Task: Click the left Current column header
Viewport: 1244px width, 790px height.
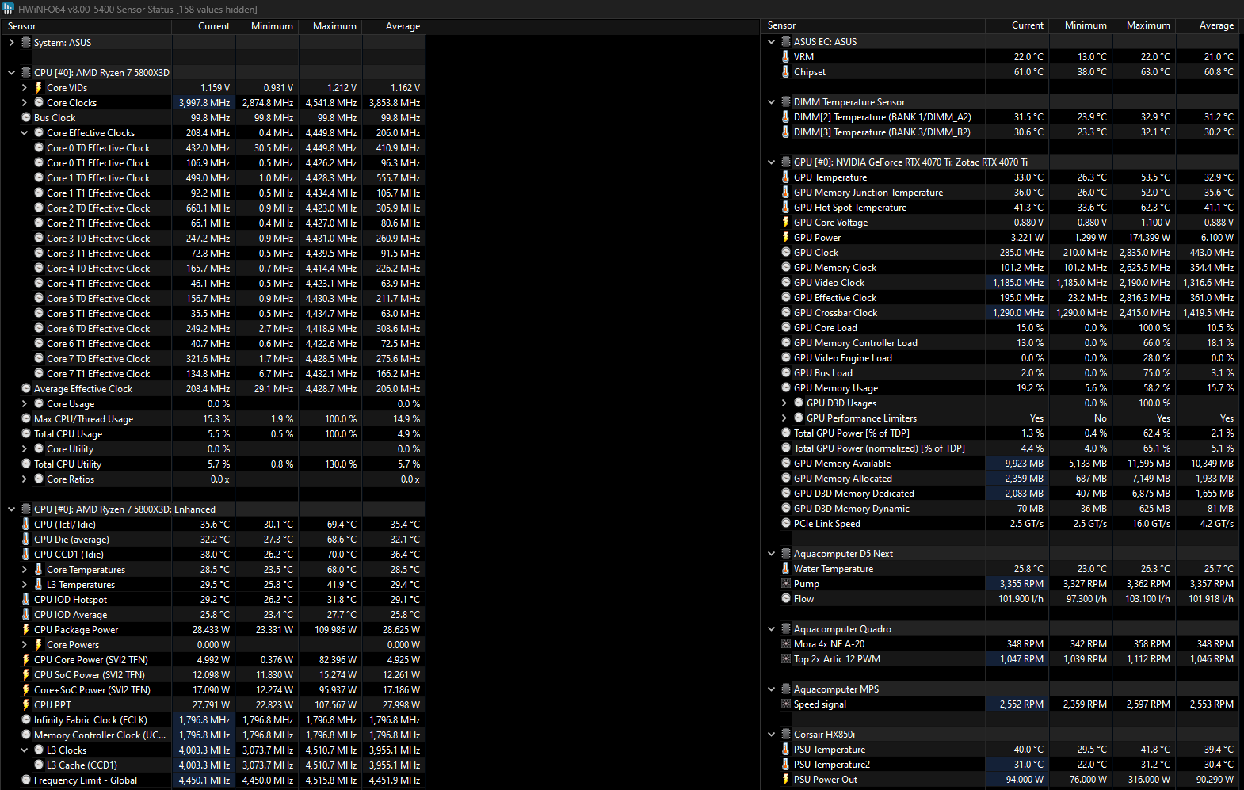Action: coord(204,26)
